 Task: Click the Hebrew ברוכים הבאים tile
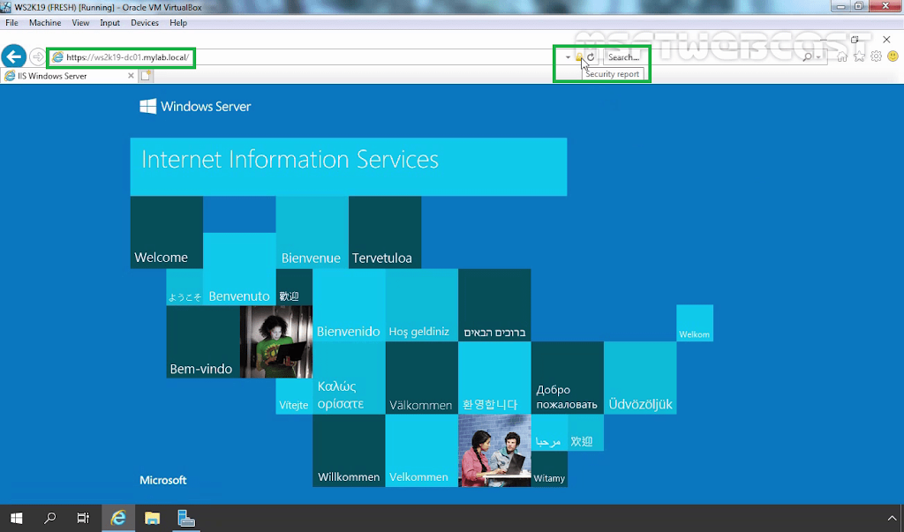coord(494,305)
